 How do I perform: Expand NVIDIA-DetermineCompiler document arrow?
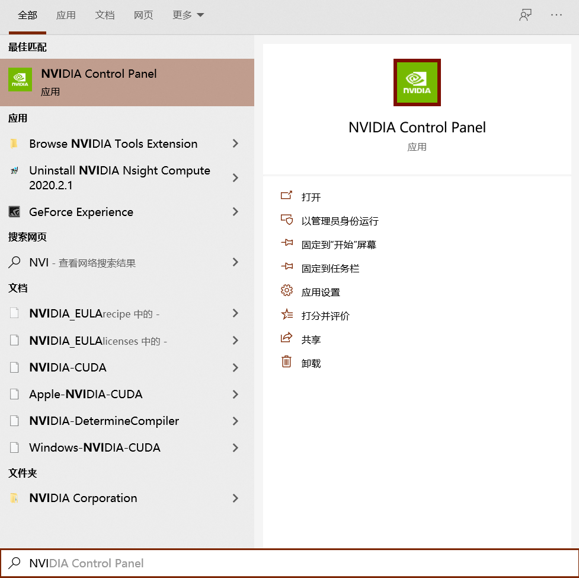[235, 421]
